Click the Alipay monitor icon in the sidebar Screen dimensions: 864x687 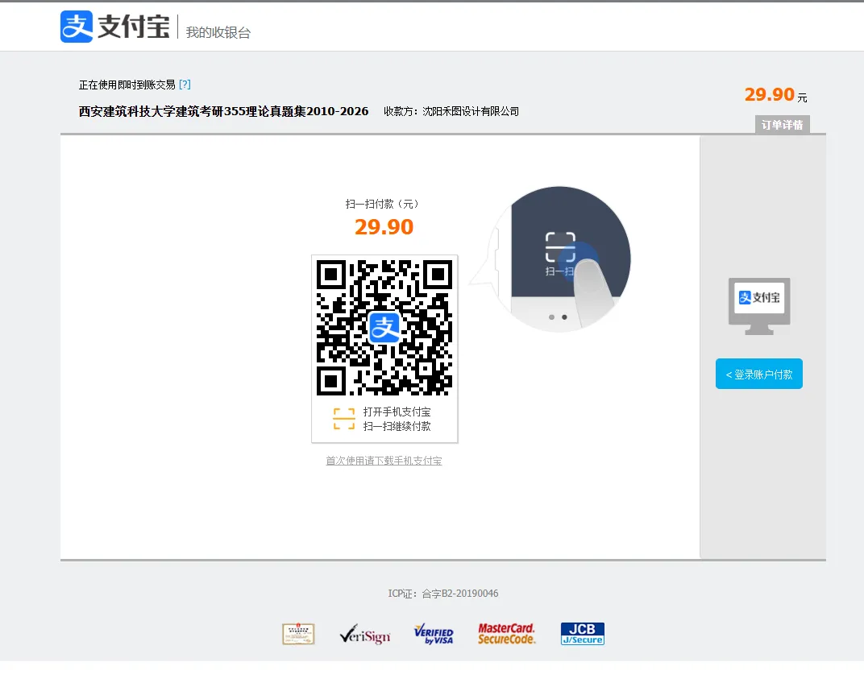click(759, 306)
